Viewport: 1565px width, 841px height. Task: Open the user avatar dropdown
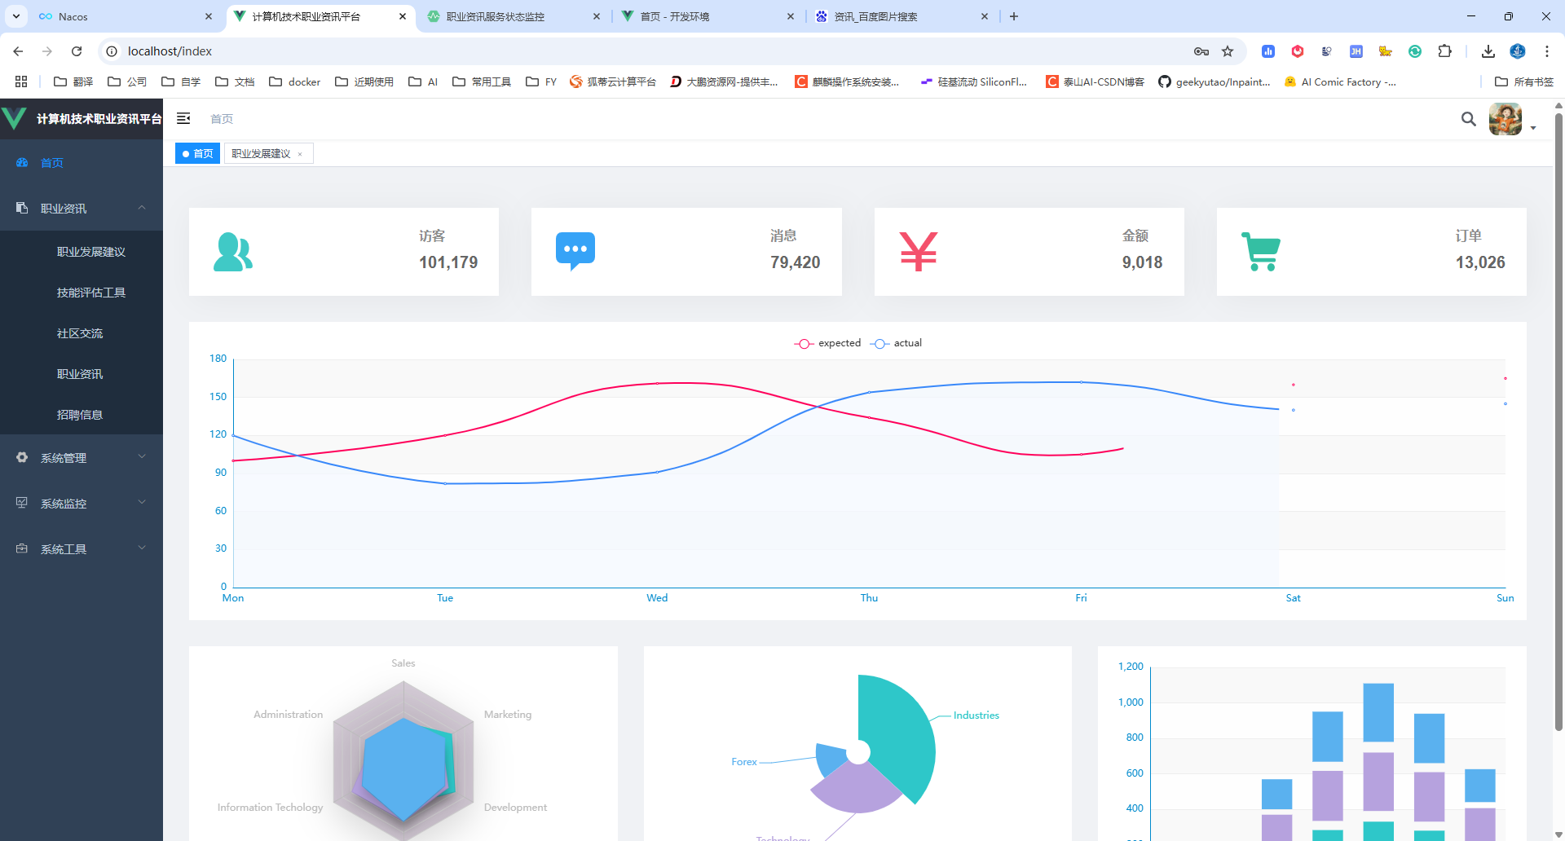pos(1512,119)
